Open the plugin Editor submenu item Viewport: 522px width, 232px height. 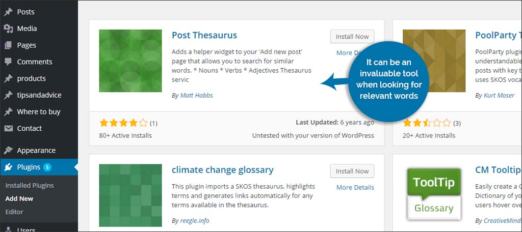click(14, 212)
